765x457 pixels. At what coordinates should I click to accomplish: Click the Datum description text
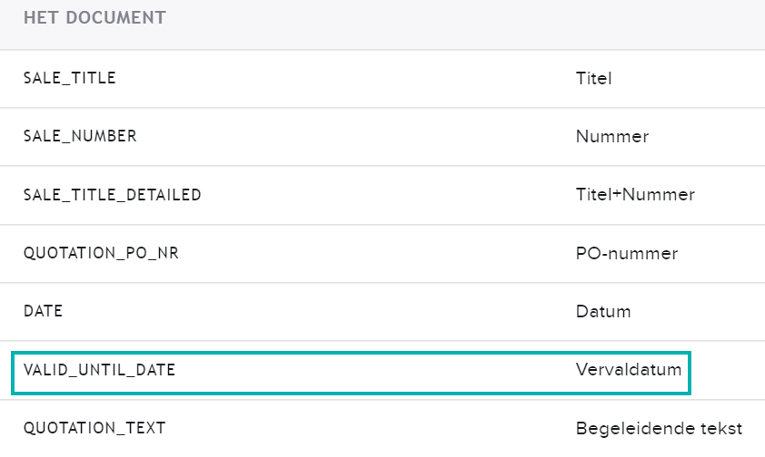pos(603,312)
